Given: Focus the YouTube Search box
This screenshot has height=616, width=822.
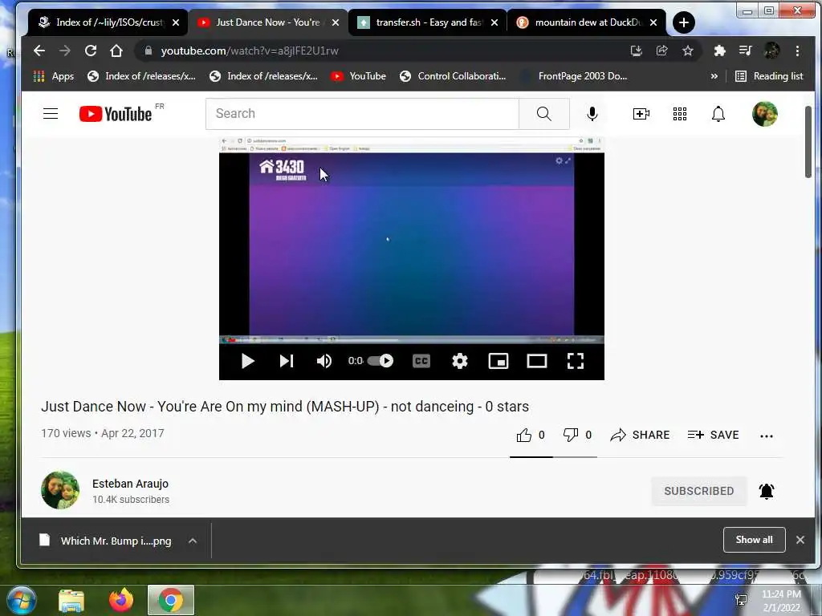Looking at the screenshot, I should (x=362, y=114).
